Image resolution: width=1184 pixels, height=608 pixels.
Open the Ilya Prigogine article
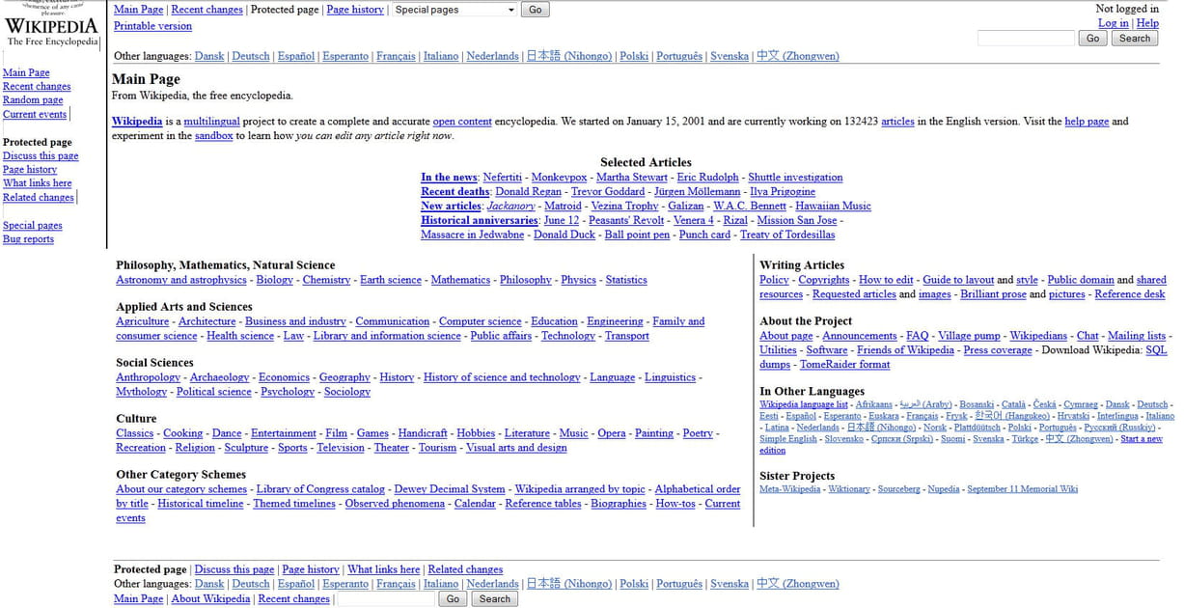click(x=783, y=192)
